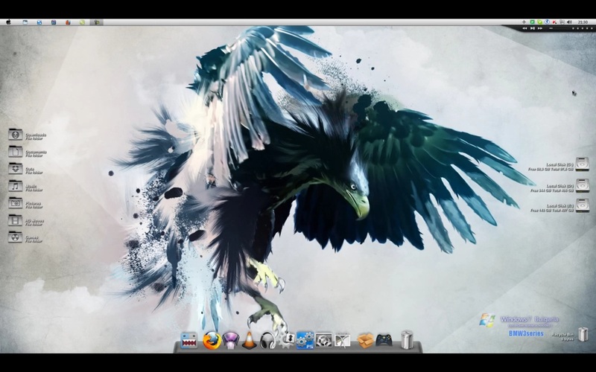
Task: Skip to previous track in player widget
Action: click(x=524, y=28)
